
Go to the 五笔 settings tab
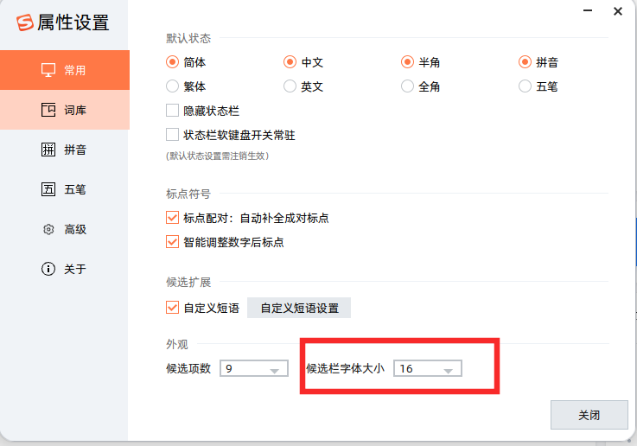[65, 189]
